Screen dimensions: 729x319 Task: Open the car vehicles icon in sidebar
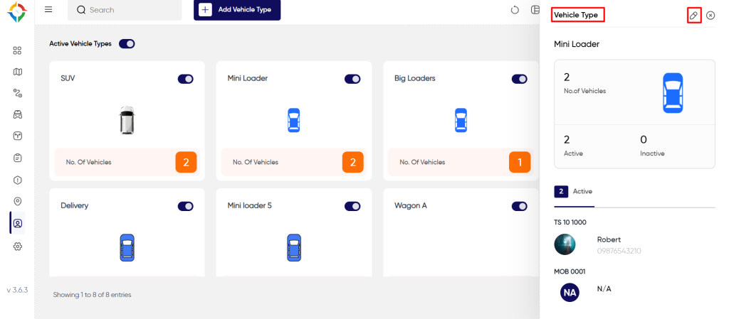17,114
